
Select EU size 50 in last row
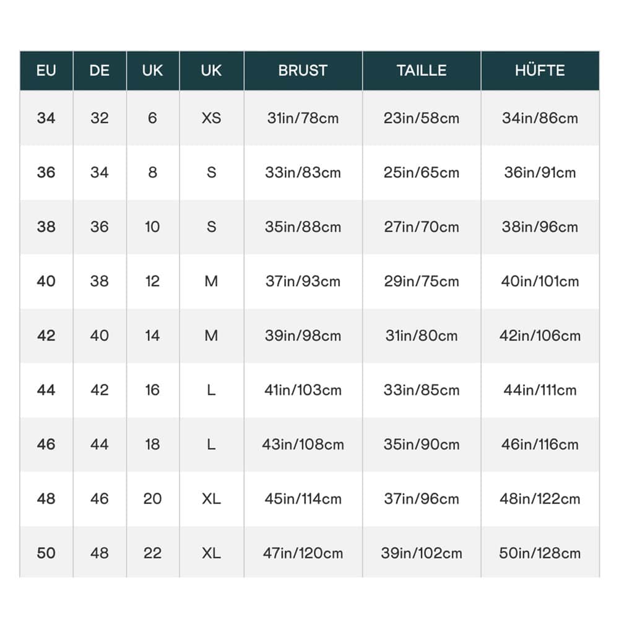coord(46,553)
